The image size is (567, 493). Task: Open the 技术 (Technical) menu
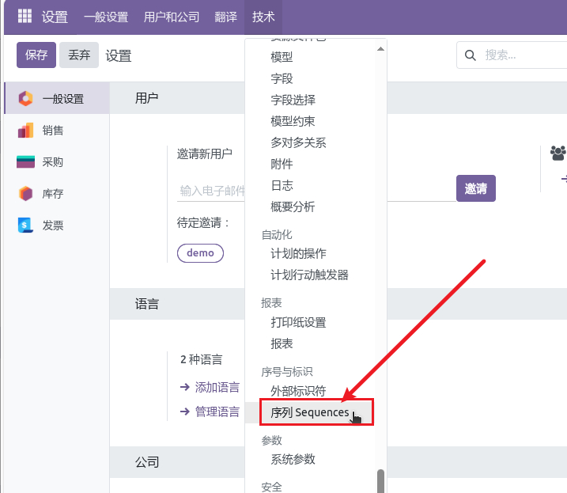pos(263,17)
